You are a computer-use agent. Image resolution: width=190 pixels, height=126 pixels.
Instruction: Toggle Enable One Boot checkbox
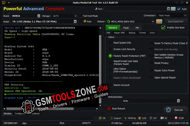163,28
